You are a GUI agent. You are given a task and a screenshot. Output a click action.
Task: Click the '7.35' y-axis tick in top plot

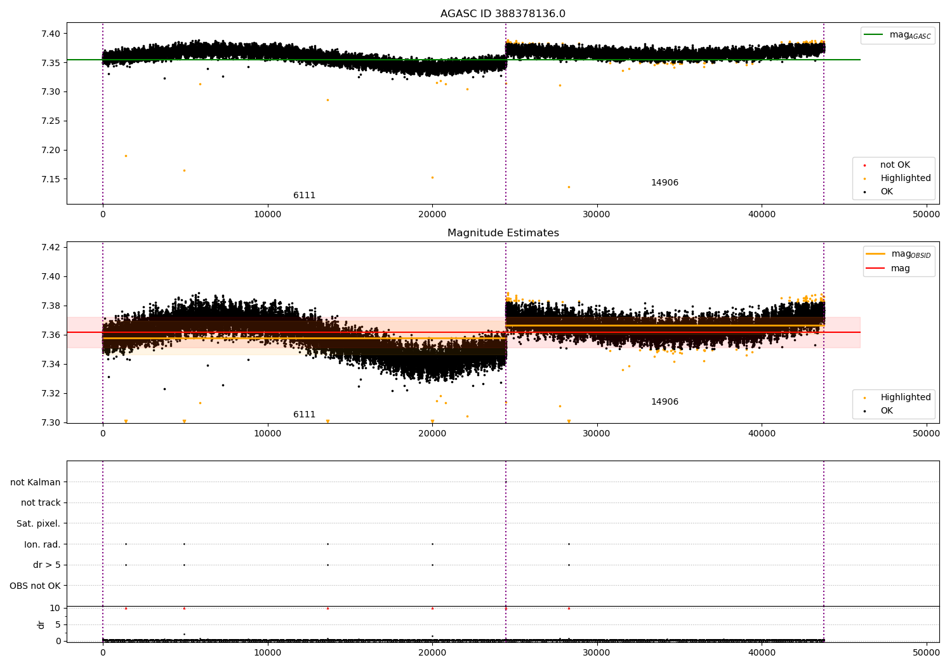coord(51,63)
